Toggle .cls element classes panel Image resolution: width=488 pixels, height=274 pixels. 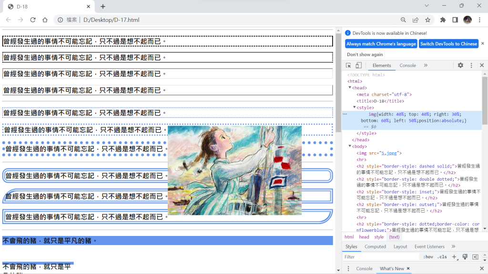pos(442,257)
